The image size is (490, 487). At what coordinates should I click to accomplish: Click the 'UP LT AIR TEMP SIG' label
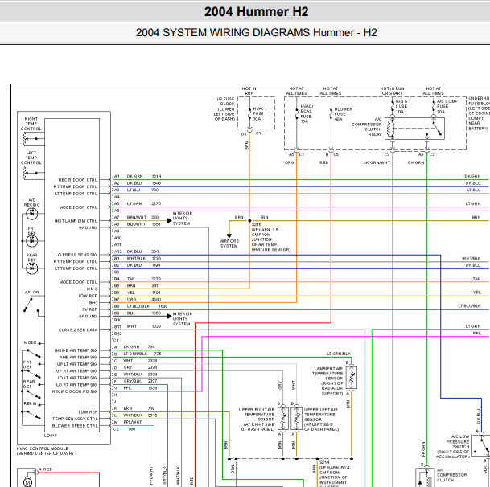[77, 364]
